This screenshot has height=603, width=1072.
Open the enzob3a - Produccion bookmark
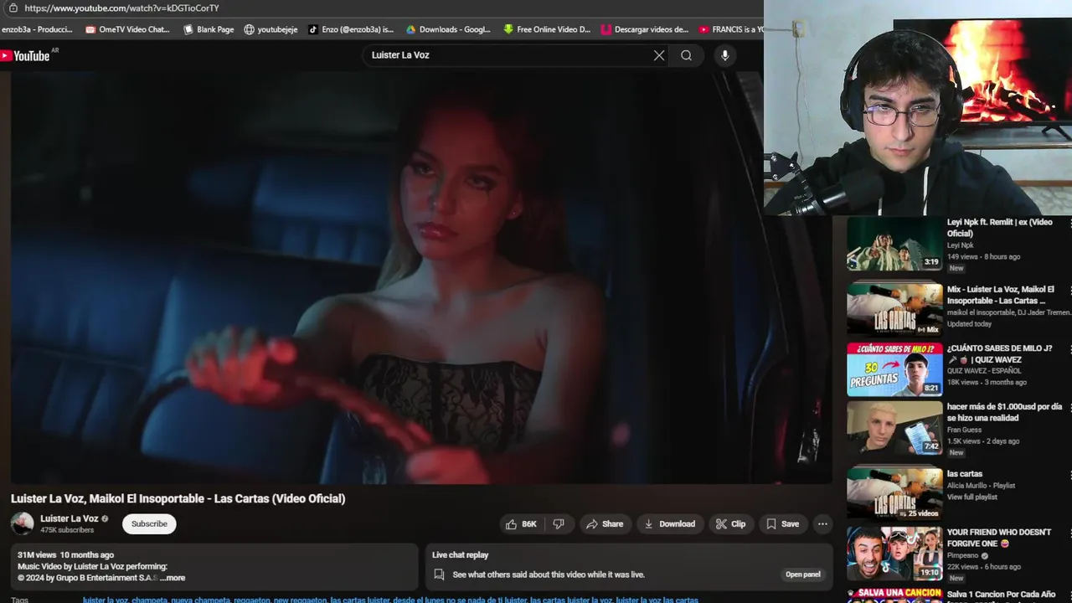[37, 29]
